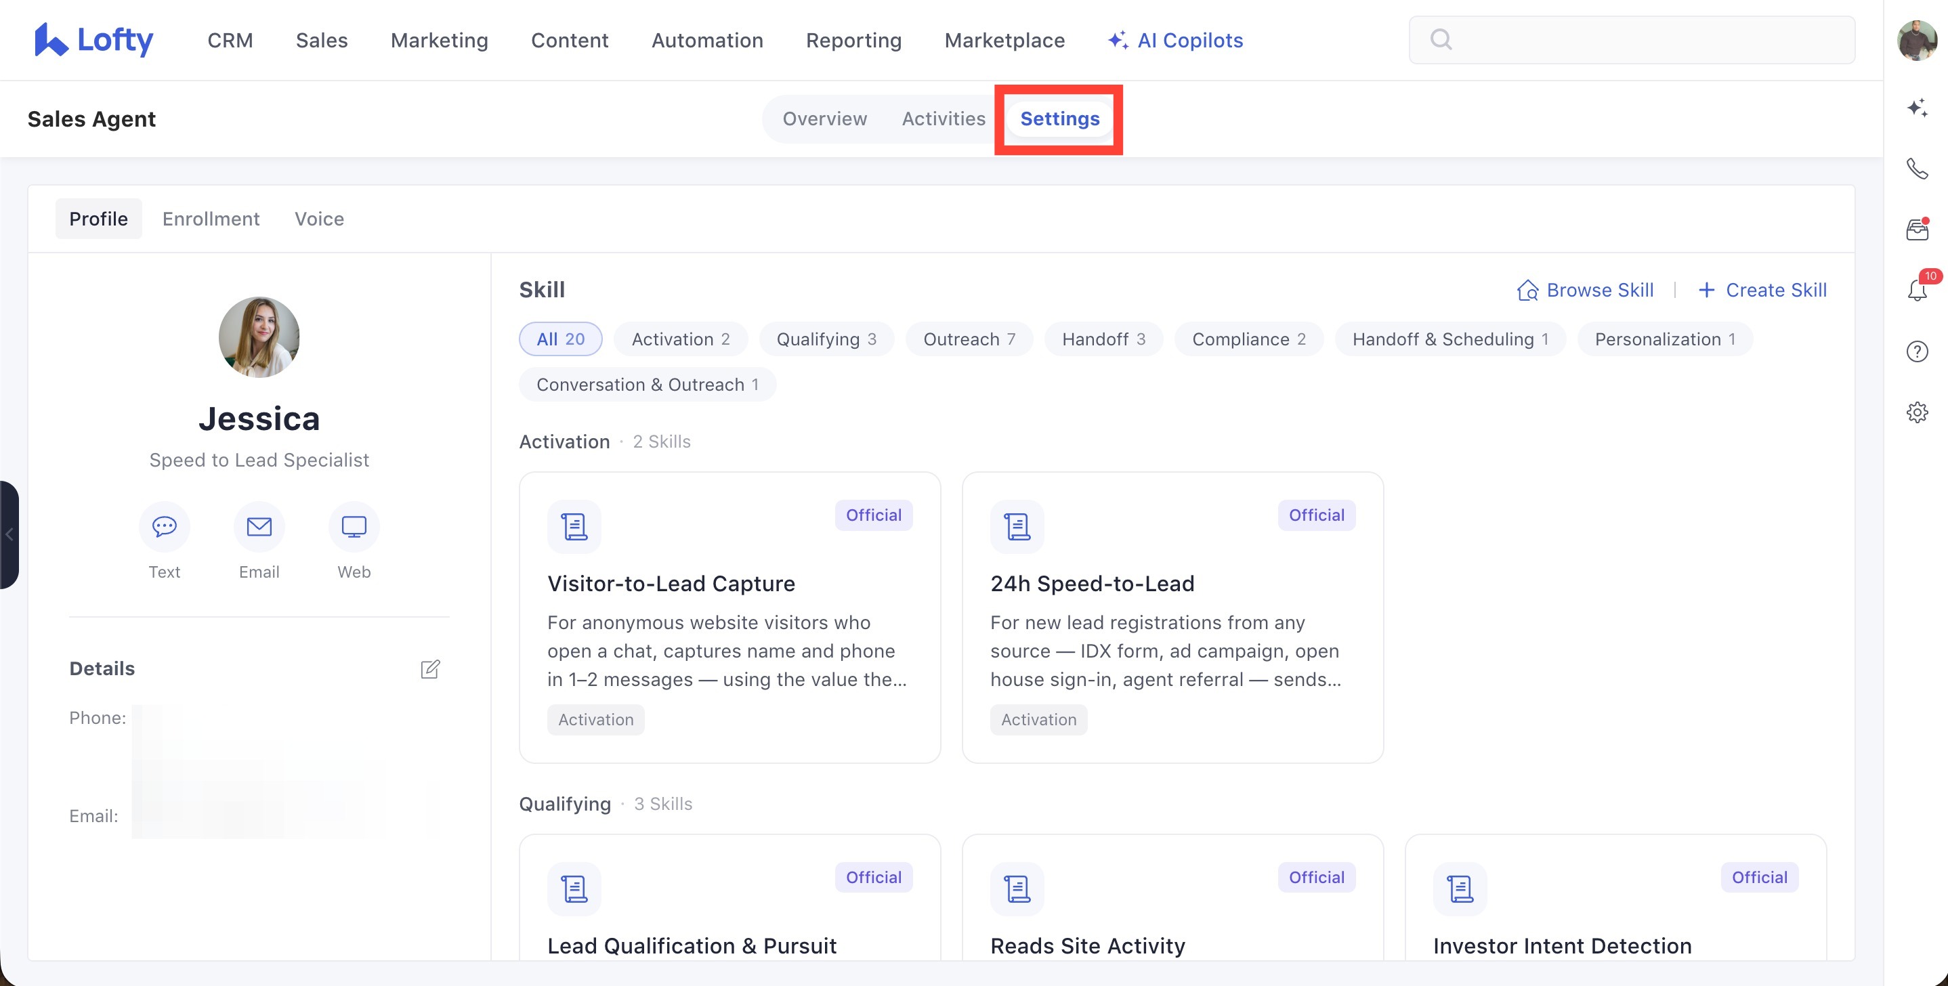Screen dimensions: 1948x986
Task: Select the Profile sub-tab
Action: coord(98,219)
